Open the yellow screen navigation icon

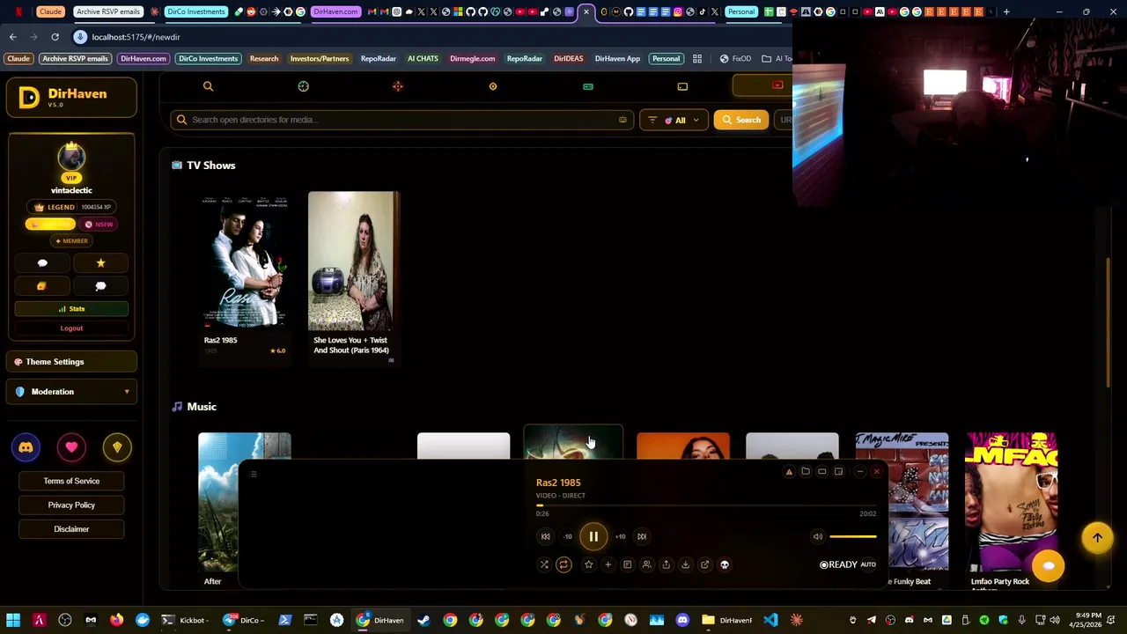click(682, 86)
